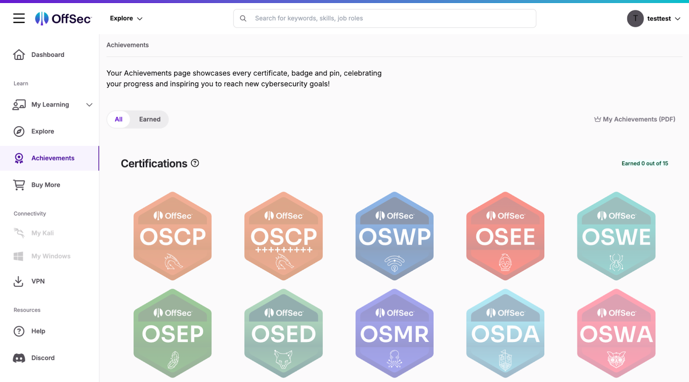Click the Achievements breadcrumb heading
The height and width of the screenshot is (382, 689).
127,45
